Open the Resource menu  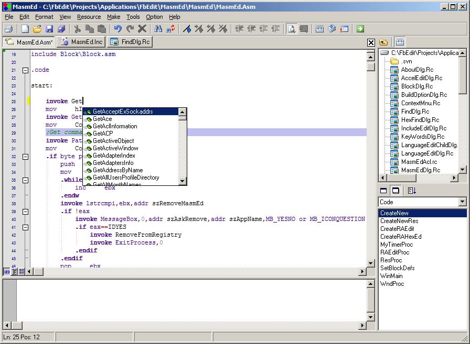[x=89, y=17]
